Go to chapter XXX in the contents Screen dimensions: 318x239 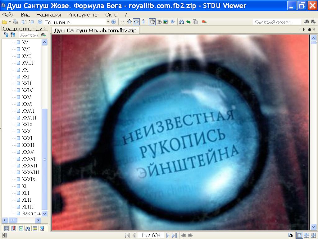[x=26, y=131]
